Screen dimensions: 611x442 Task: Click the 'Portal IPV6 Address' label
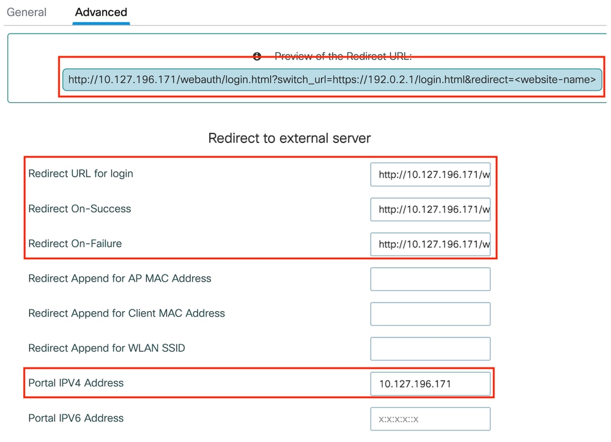[x=76, y=418]
